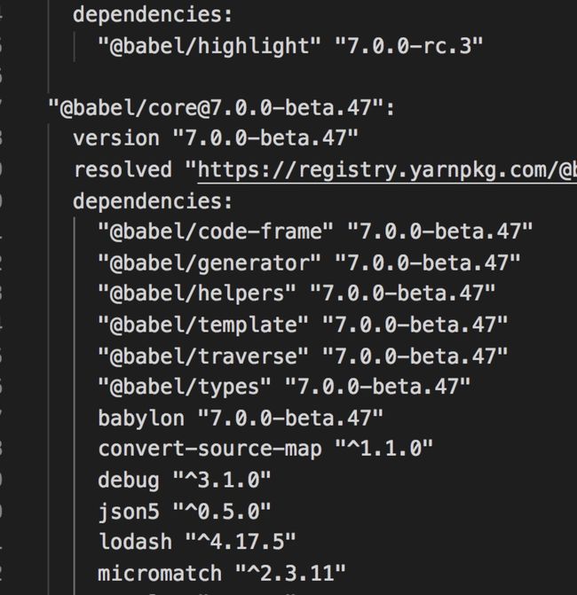Click the babylon "7.0.0-beta.47" line
The height and width of the screenshot is (595, 577).
pos(241,419)
